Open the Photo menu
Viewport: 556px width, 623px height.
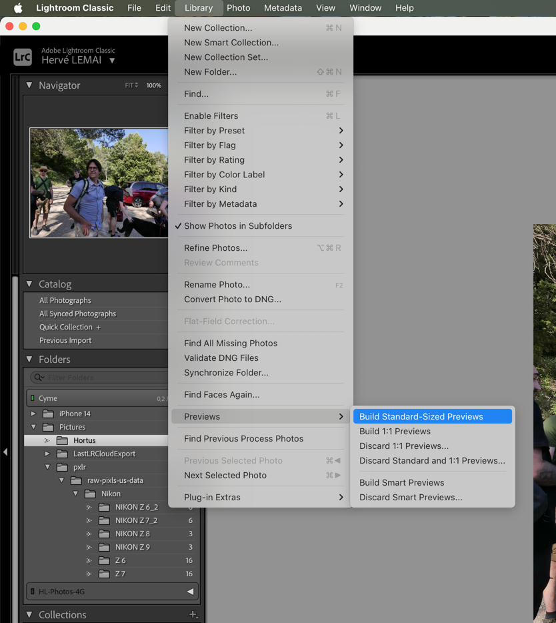[x=238, y=8]
